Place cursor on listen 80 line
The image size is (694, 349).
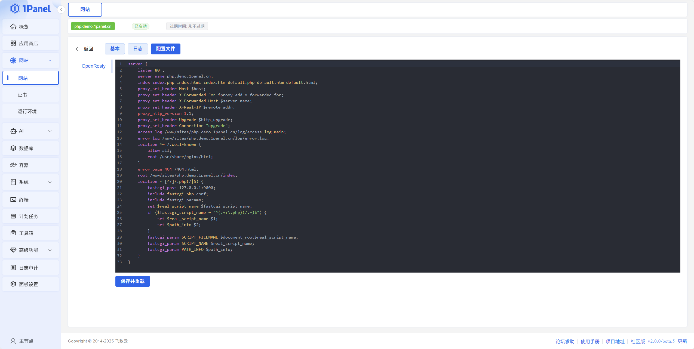pyautogui.click(x=151, y=70)
